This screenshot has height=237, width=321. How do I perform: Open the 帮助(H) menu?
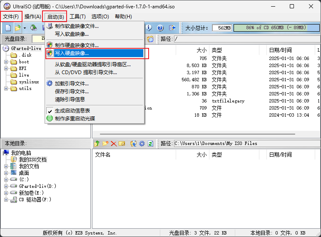123,16
